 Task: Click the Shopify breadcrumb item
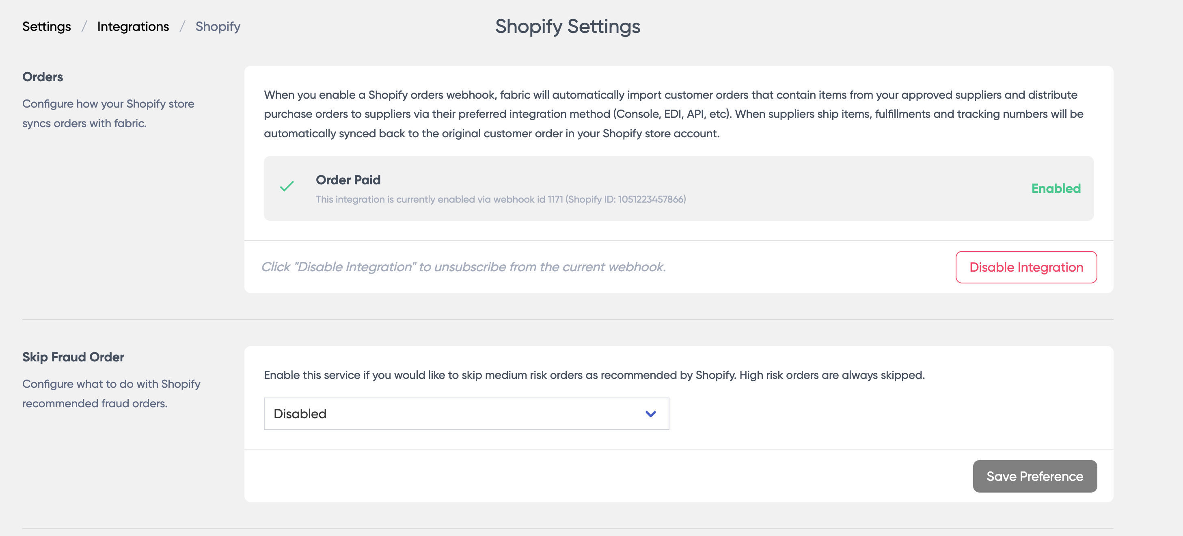coord(218,27)
